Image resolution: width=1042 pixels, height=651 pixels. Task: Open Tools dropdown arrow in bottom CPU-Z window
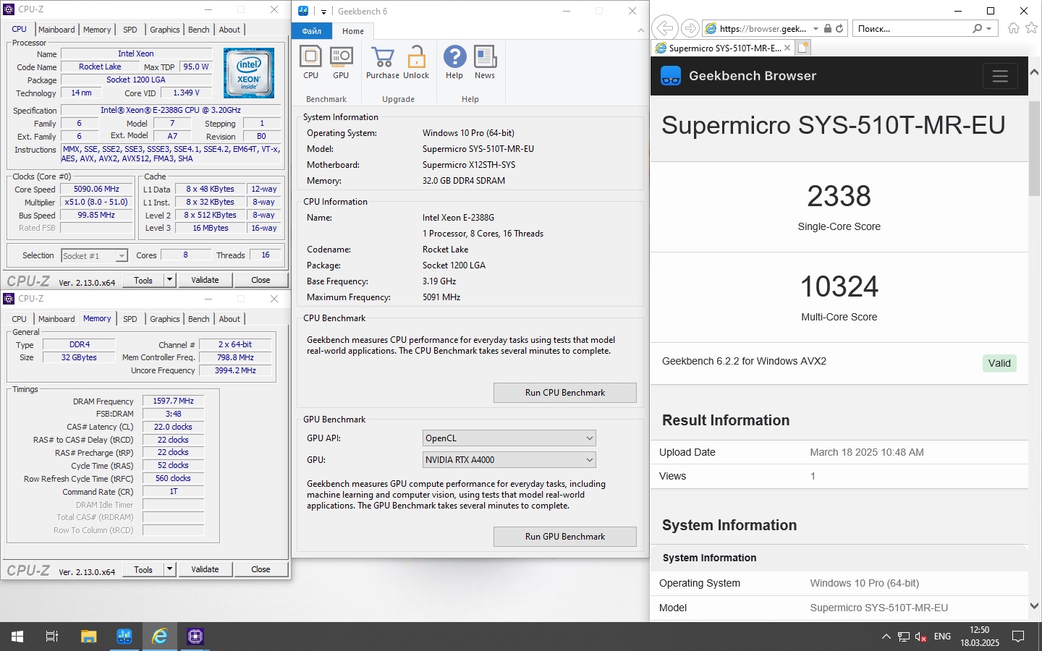pos(169,569)
